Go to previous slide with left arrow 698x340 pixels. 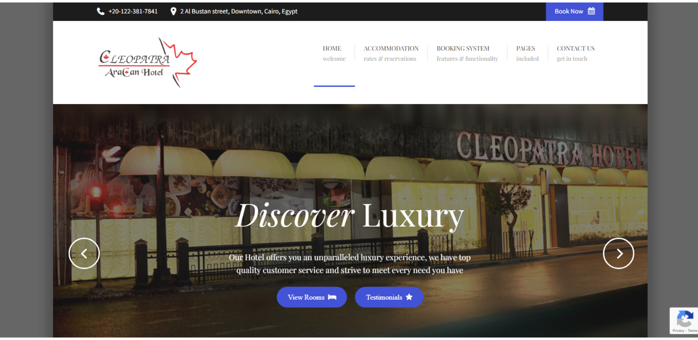(x=84, y=253)
